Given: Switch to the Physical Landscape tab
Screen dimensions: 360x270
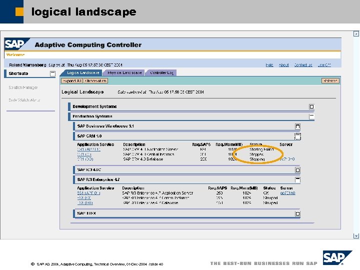Looking at the screenshot, I should pos(124,73).
